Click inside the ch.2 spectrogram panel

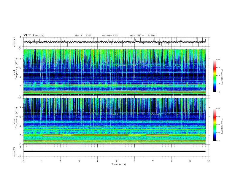click(114, 121)
